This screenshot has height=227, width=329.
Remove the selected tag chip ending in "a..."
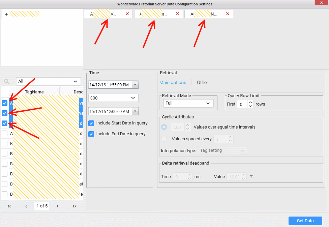178,14
